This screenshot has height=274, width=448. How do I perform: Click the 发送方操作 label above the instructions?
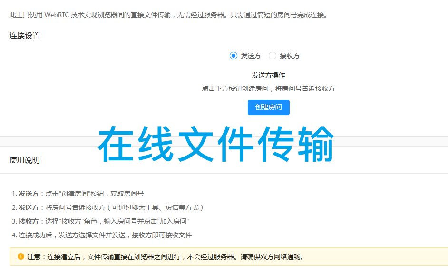tap(268, 75)
